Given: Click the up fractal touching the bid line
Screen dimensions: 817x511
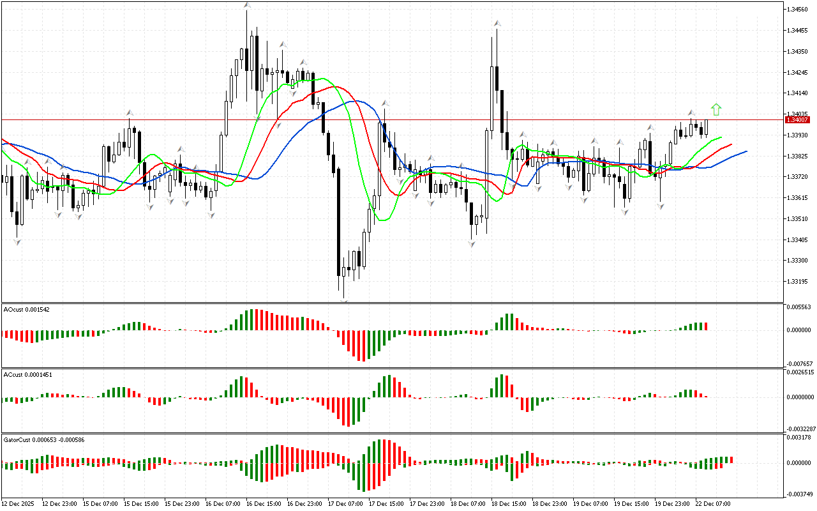Looking at the screenshot, I should [x=129, y=112].
